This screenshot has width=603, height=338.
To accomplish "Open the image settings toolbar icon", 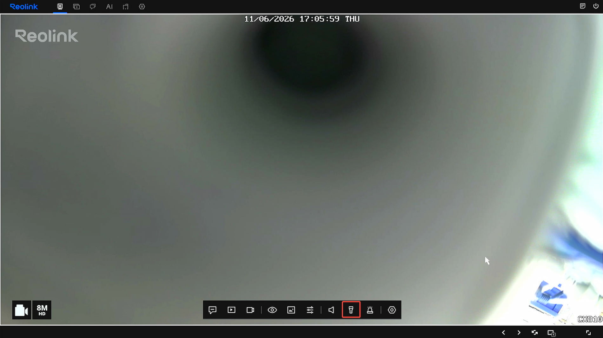I will pos(291,310).
